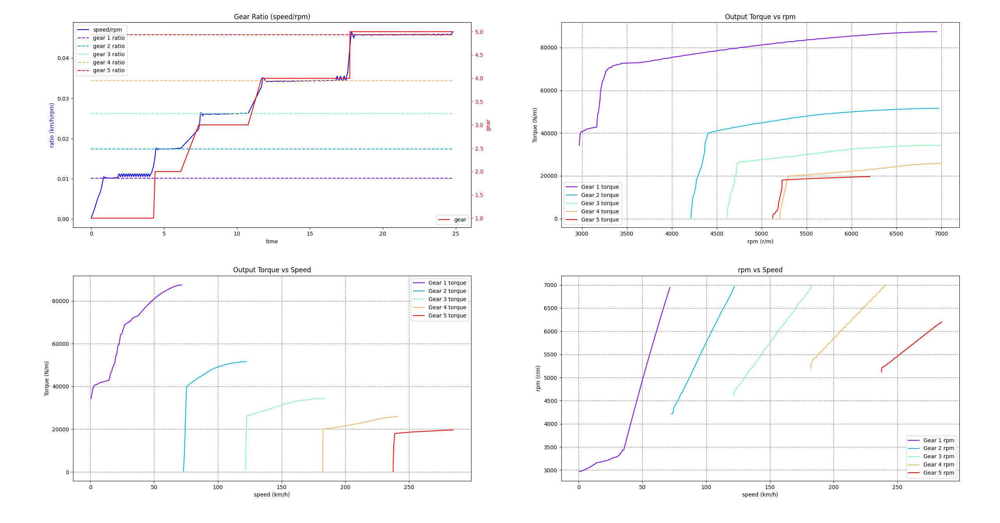Click the '0.04' tick on ratio axis

[x=63, y=58]
